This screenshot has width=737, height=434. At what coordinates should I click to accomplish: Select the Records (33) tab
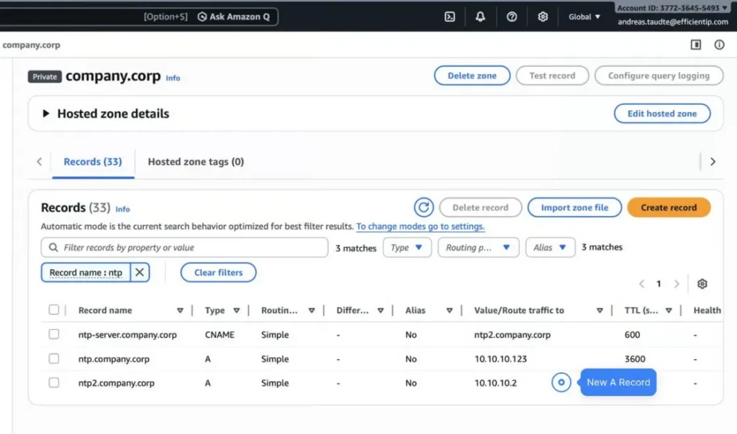pyautogui.click(x=93, y=162)
